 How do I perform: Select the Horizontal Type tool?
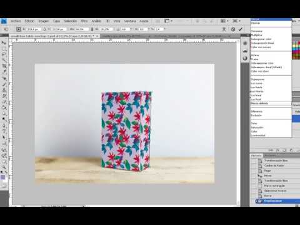pyautogui.click(x=4, y=131)
